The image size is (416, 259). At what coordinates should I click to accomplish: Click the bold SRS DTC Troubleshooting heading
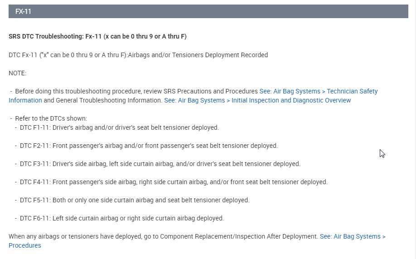(x=97, y=36)
